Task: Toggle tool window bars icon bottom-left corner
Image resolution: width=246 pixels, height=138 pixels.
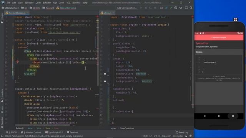Action: pos(2,136)
